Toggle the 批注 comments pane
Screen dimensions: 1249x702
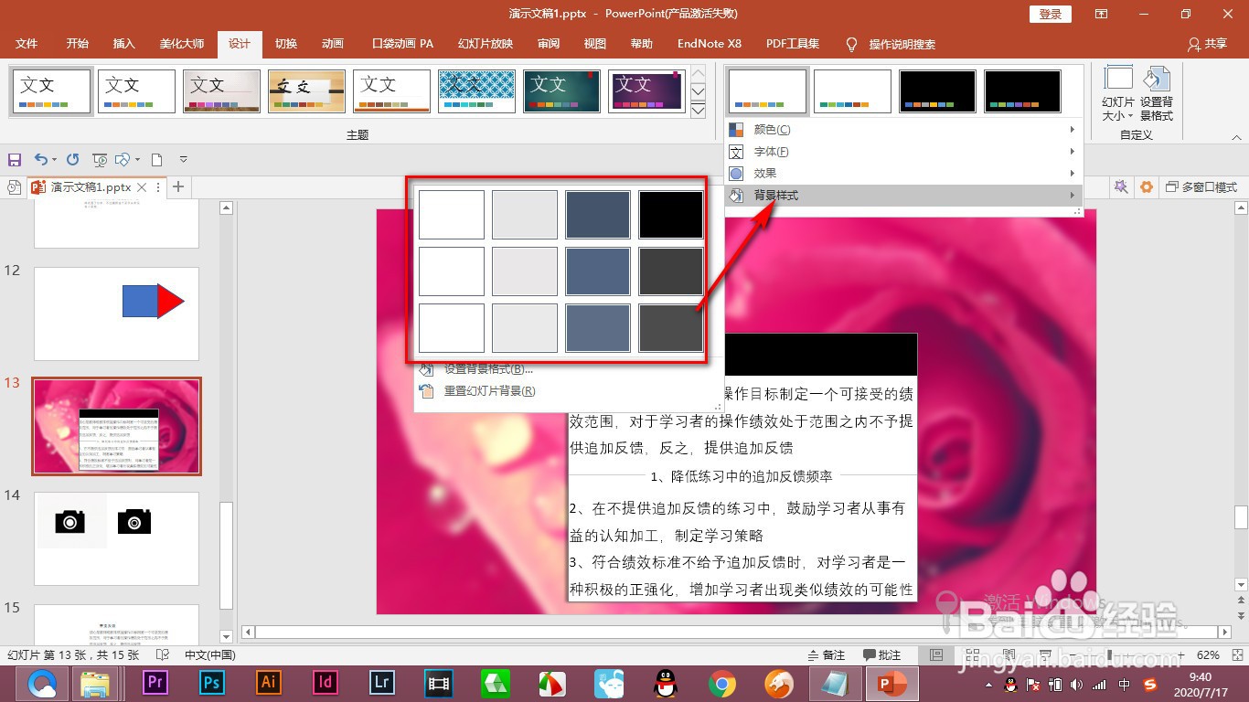(x=882, y=655)
